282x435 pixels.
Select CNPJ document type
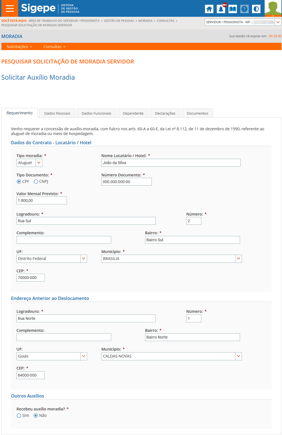tap(36, 182)
